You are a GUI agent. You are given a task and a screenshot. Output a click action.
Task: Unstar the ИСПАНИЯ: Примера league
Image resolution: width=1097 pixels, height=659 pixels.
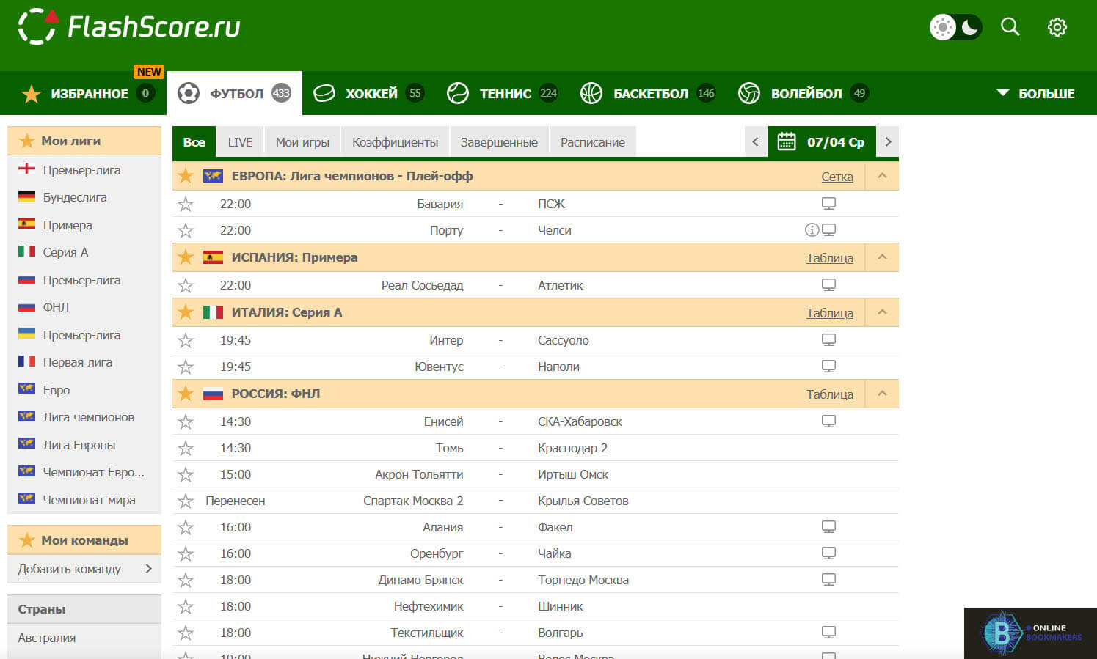tap(186, 257)
